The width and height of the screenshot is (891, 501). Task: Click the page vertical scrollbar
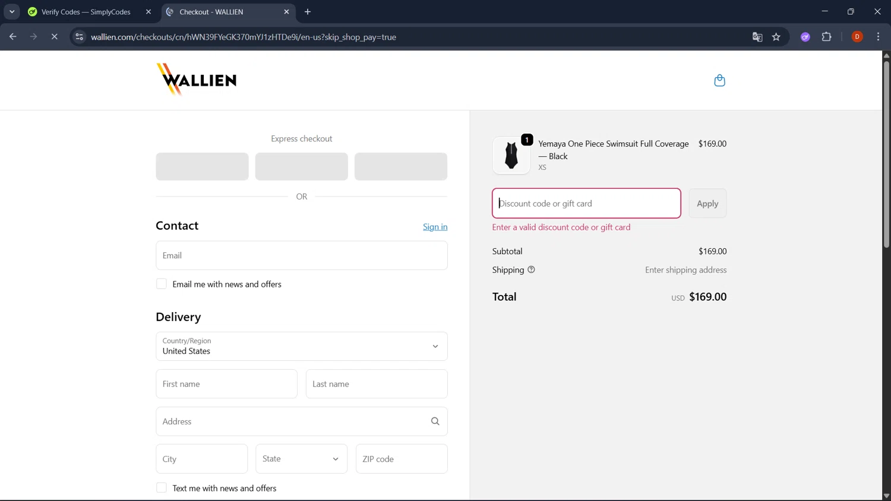coord(886,154)
